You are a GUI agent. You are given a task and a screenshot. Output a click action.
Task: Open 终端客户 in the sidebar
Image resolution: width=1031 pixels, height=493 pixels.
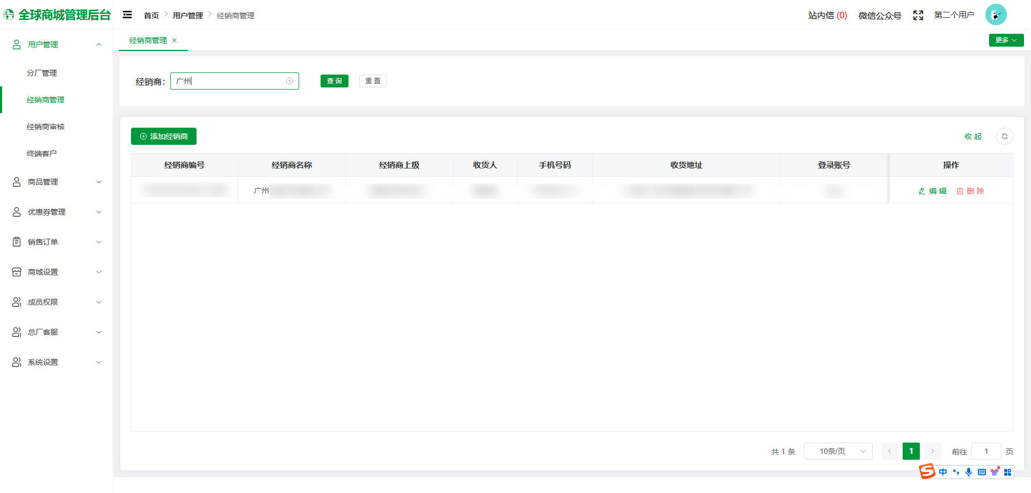click(42, 154)
